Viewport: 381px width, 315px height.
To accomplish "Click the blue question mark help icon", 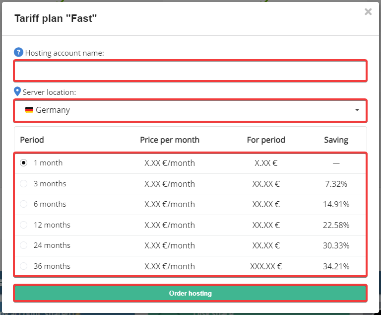I will click(18, 52).
